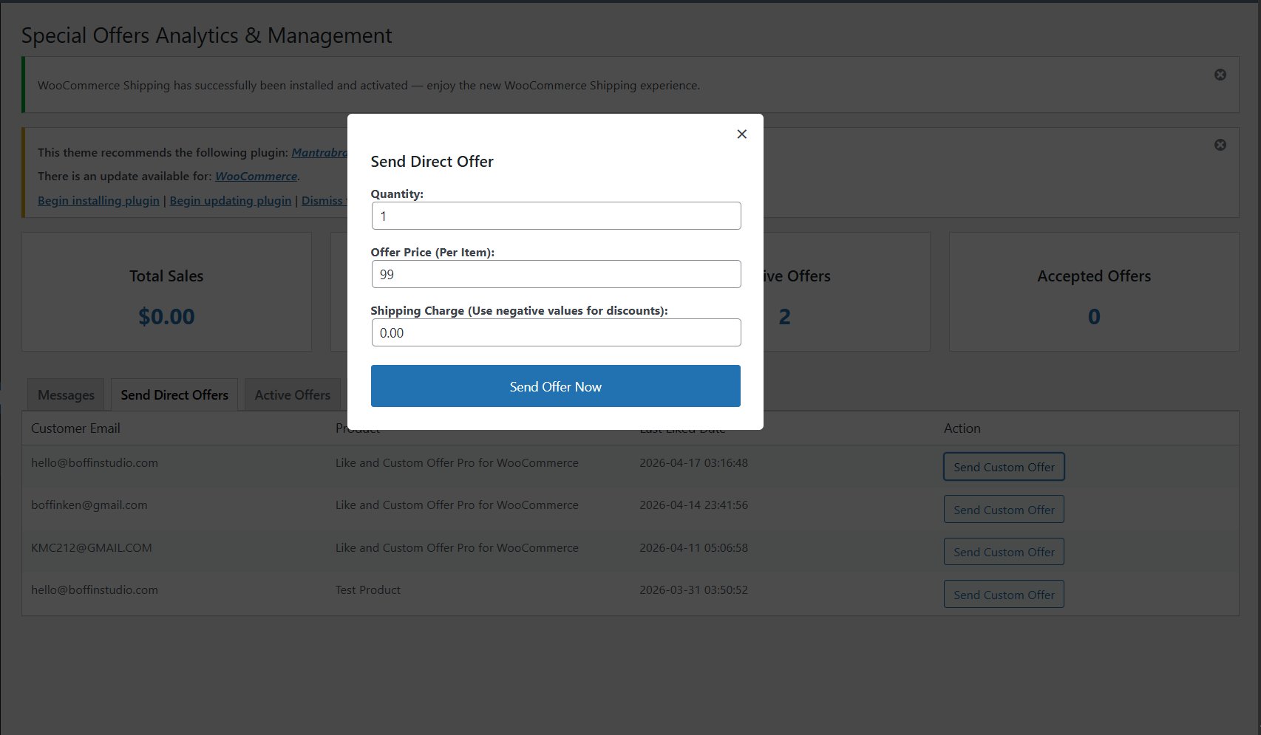Close the Send Direct Offer dialog
The width and height of the screenshot is (1261, 735).
tap(741, 134)
